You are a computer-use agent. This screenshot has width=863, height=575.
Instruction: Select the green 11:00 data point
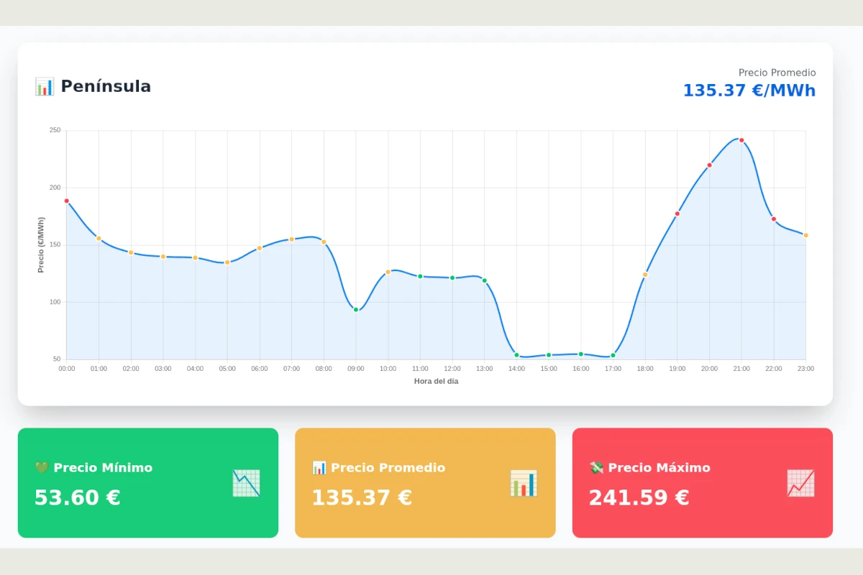point(420,276)
